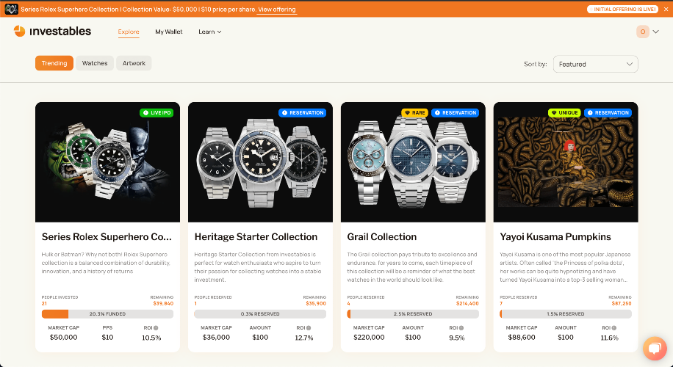Screen dimensions: 673x367
Task: Open the Sort by Featured dropdown
Action: pos(595,64)
